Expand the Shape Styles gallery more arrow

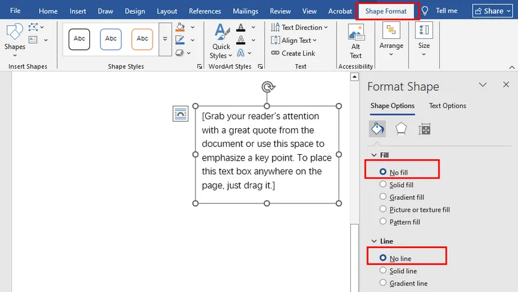click(x=165, y=39)
